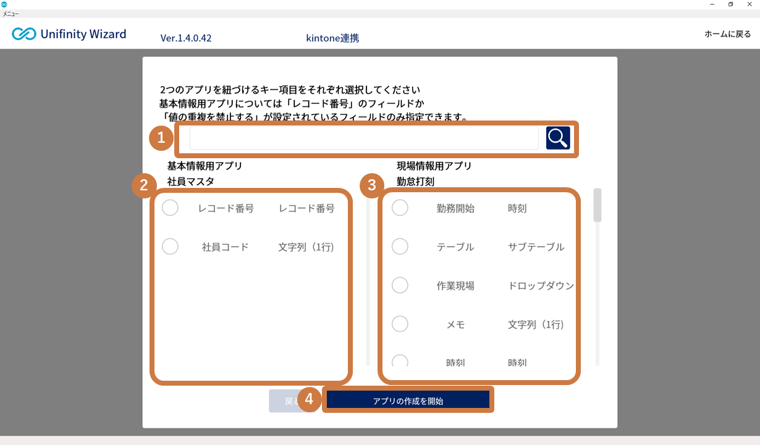760x445 pixels.
Task: Choose the テーブル サブテーブル radio option
Action: pyautogui.click(x=400, y=247)
